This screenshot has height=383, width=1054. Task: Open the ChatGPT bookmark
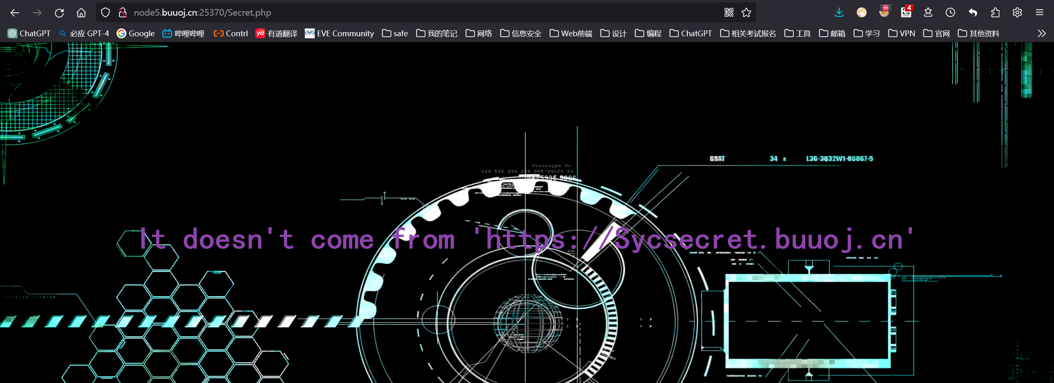29,33
